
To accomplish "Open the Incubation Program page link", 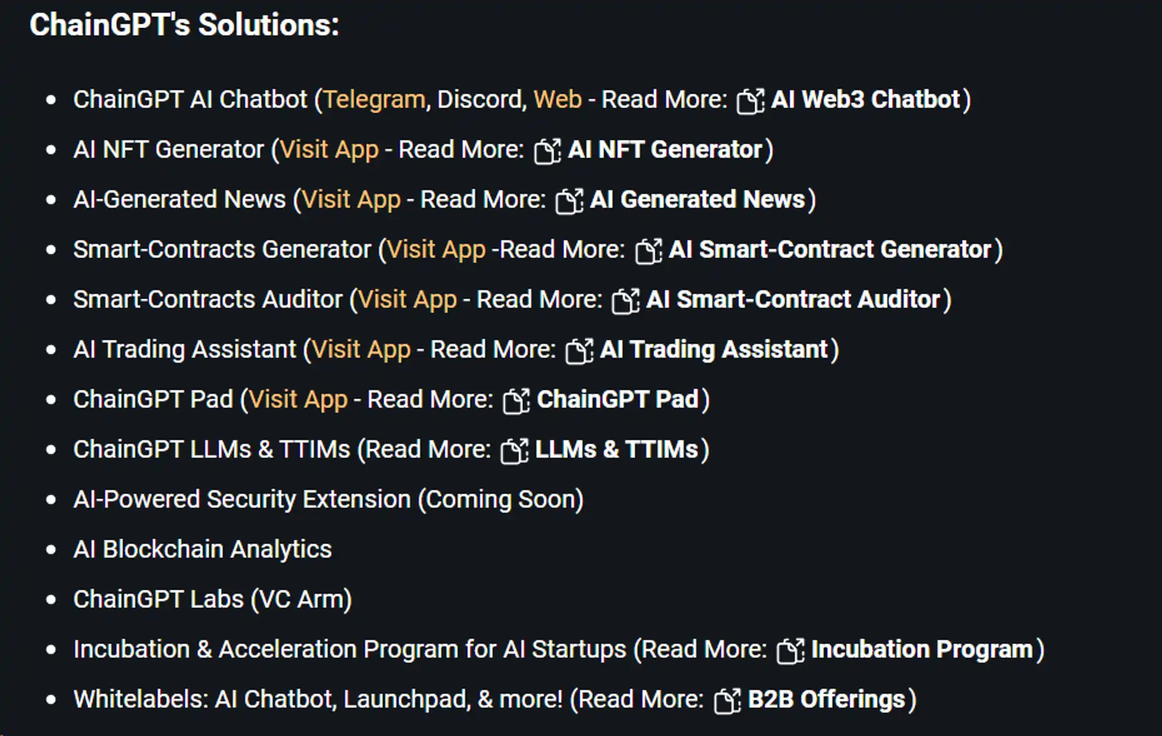I will point(921,650).
